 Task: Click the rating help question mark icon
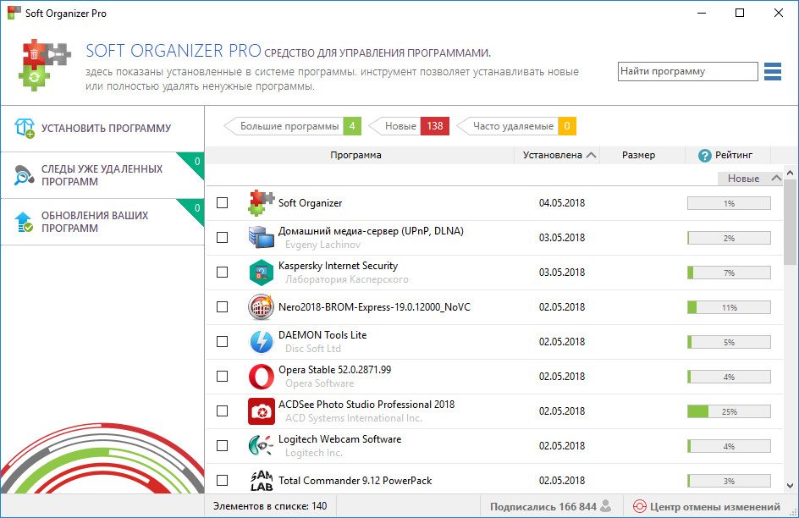705,156
